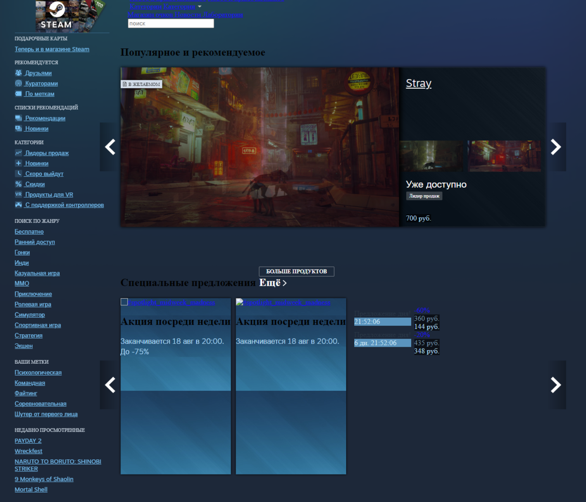
Task: Click the 6 дн. 21:52:06 countdown timer
Action: click(x=383, y=343)
